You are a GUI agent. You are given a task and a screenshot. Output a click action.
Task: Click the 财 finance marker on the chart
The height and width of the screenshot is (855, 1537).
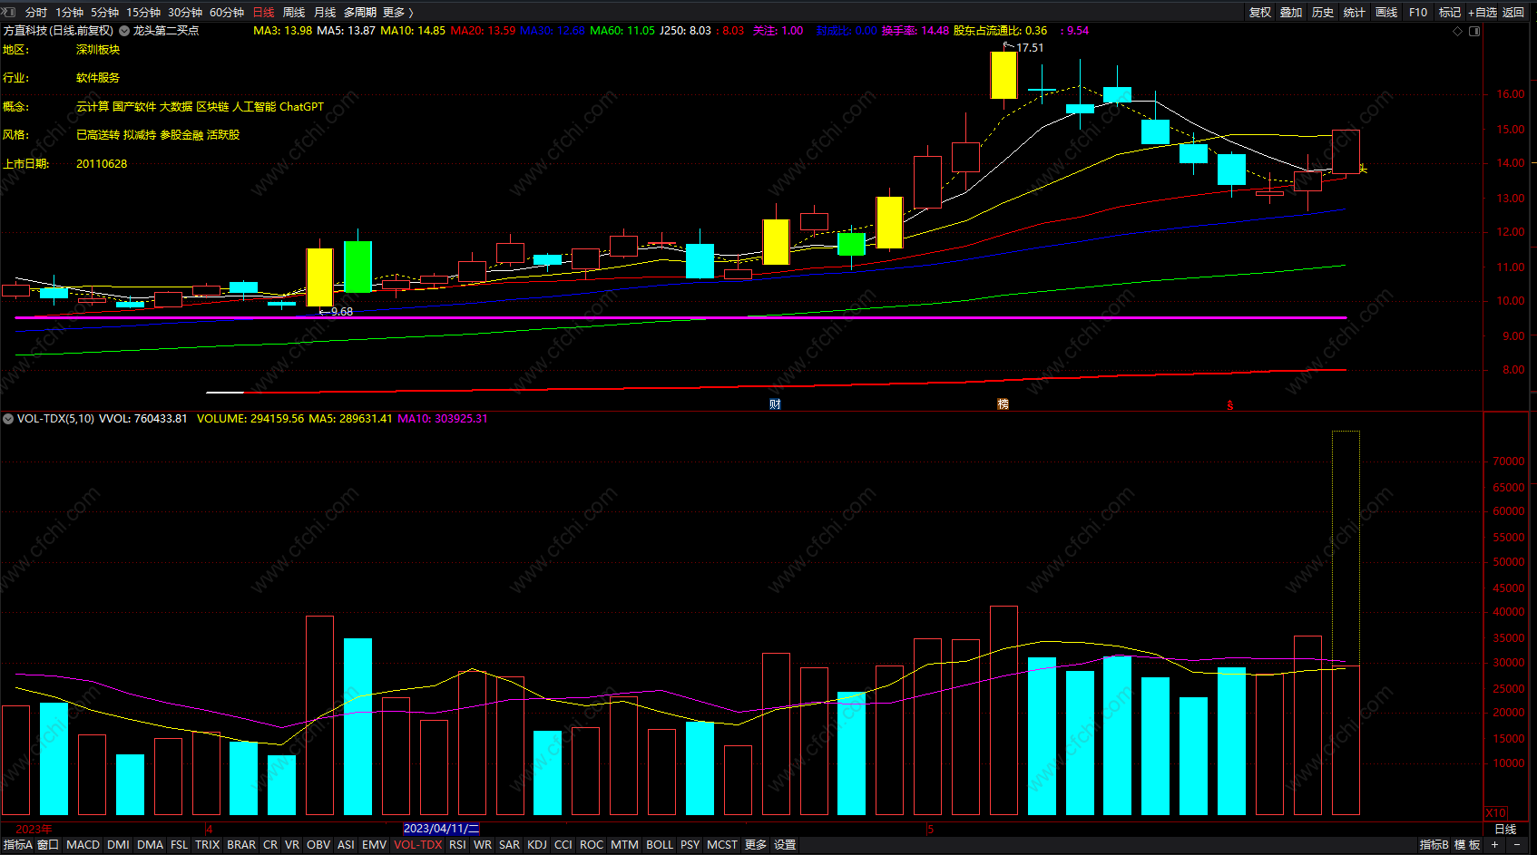pyautogui.click(x=775, y=404)
